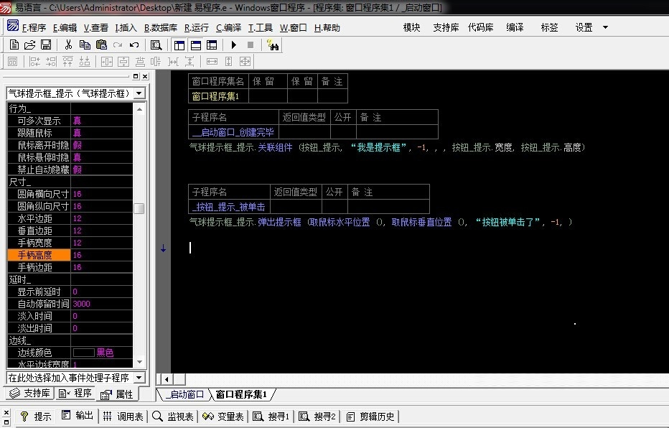This screenshot has height=428, width=669.
Task: Click the align-top icon on alignment toolbar
Action: pos(68,62)
